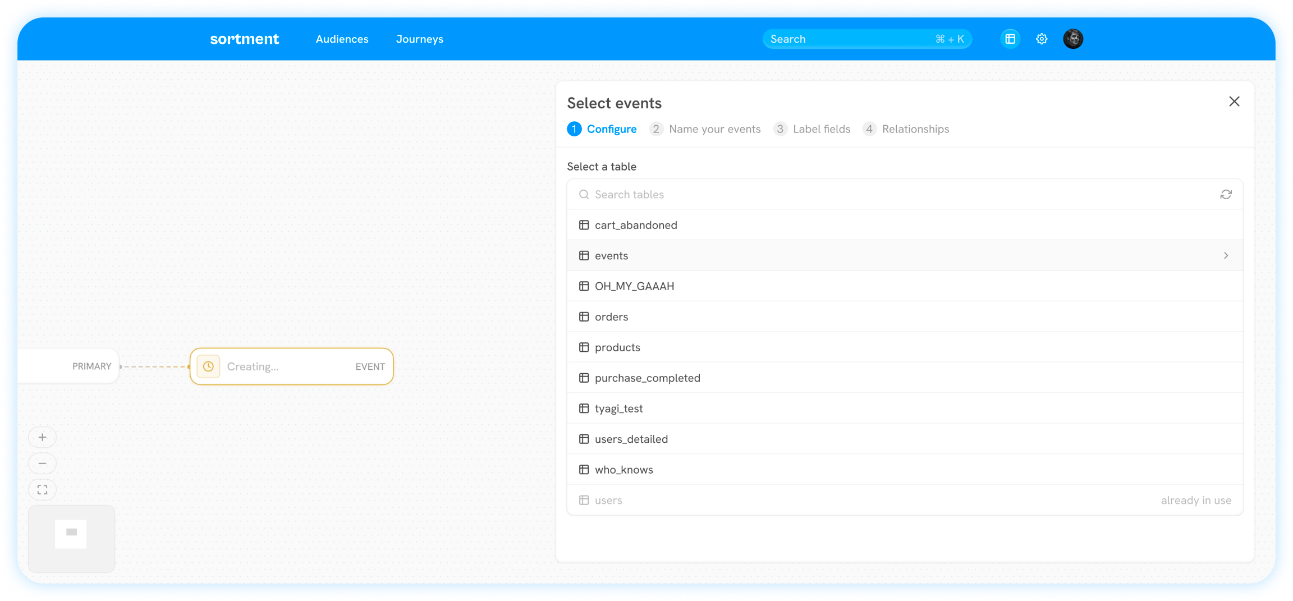Open the settings gear icon
This screenshot has height=601, width=1293.
point(1042,39)
